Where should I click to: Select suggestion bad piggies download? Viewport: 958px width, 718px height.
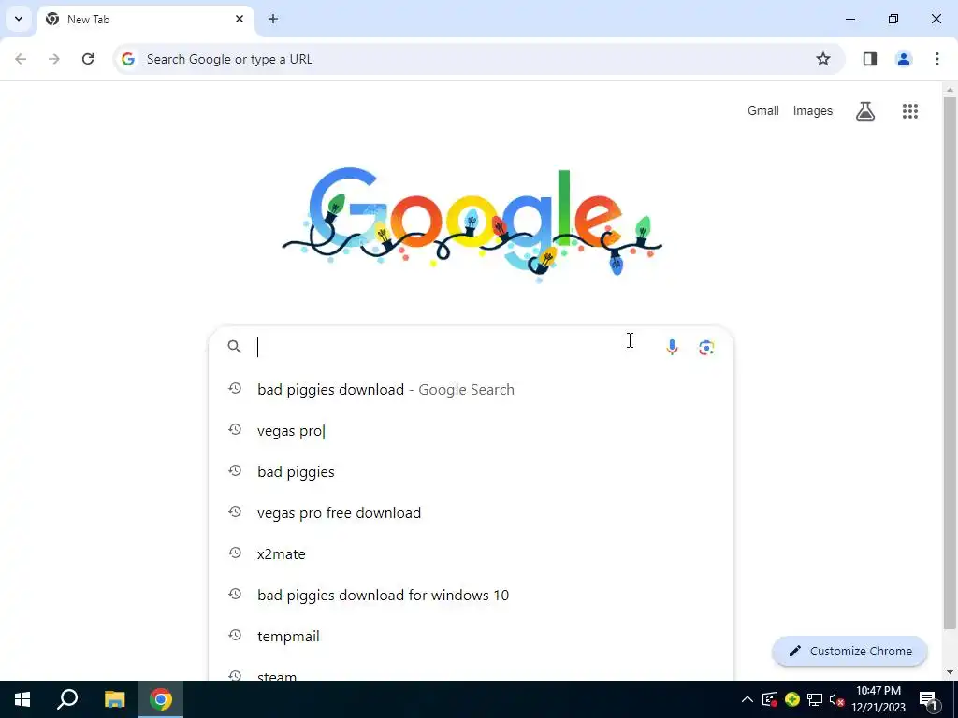click(x=472, y=389)
